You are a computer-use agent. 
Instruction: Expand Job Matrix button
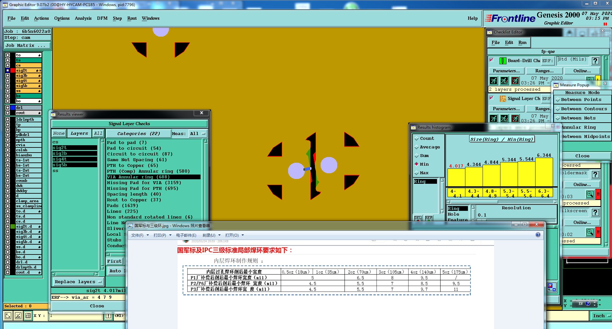[x=27, y=46]
